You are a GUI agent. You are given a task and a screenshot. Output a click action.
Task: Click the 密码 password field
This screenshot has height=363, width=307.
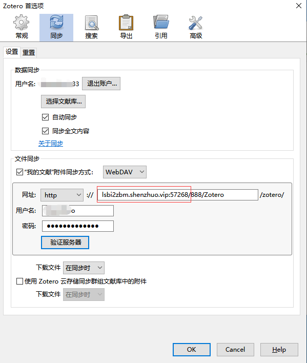point(78,226)
